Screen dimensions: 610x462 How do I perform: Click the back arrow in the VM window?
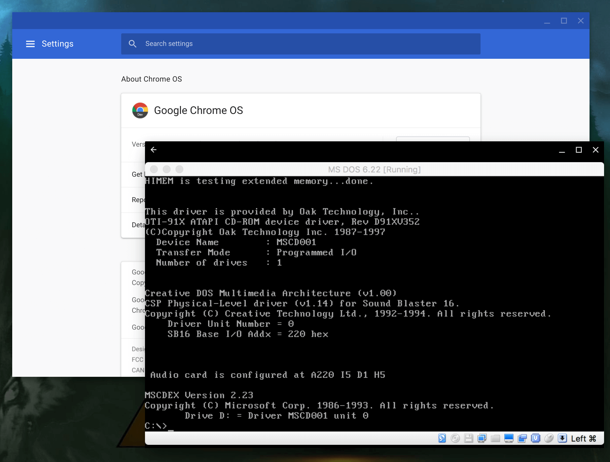click(x=154, y=150)
